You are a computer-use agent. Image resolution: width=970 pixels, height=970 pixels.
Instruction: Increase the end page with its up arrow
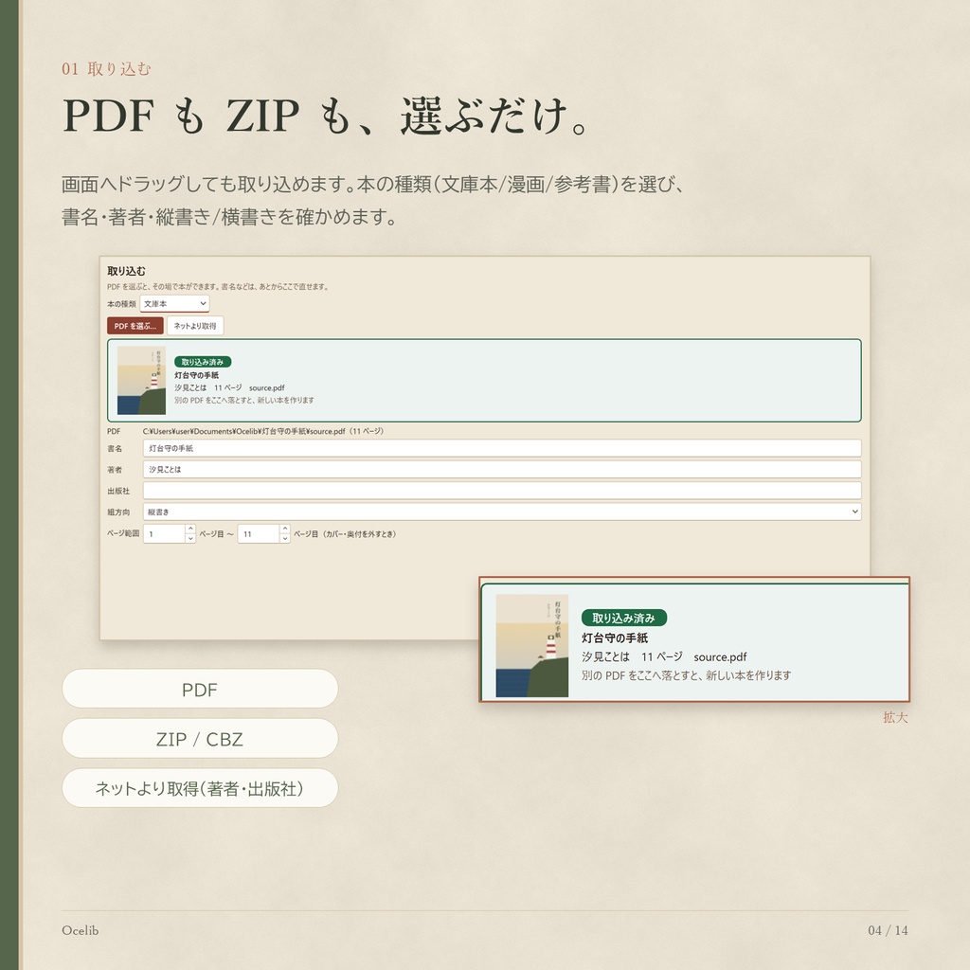point(284,529)
